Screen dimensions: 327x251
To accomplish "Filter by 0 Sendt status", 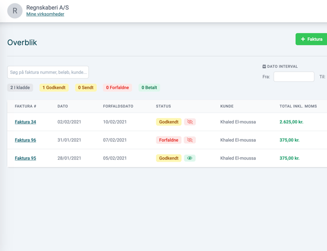I will [86, 88].
